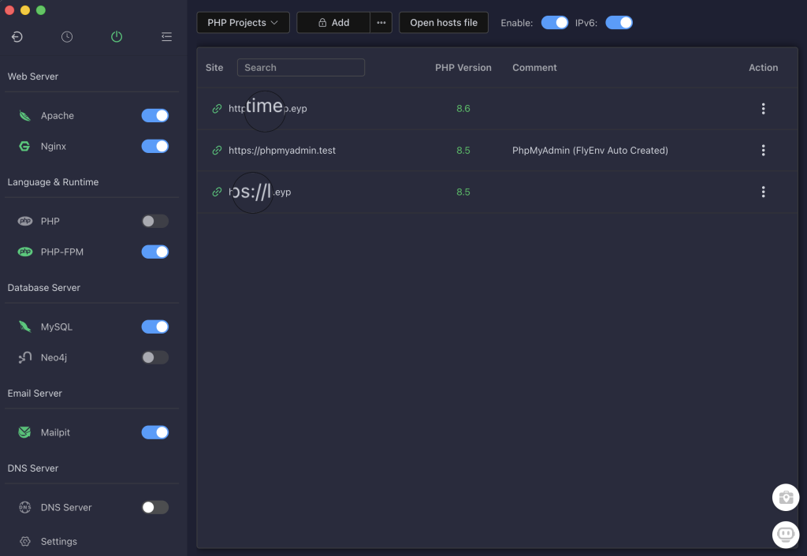
Task: Collapse sidebar using the list-indent icon
Action: click(166, 36)
